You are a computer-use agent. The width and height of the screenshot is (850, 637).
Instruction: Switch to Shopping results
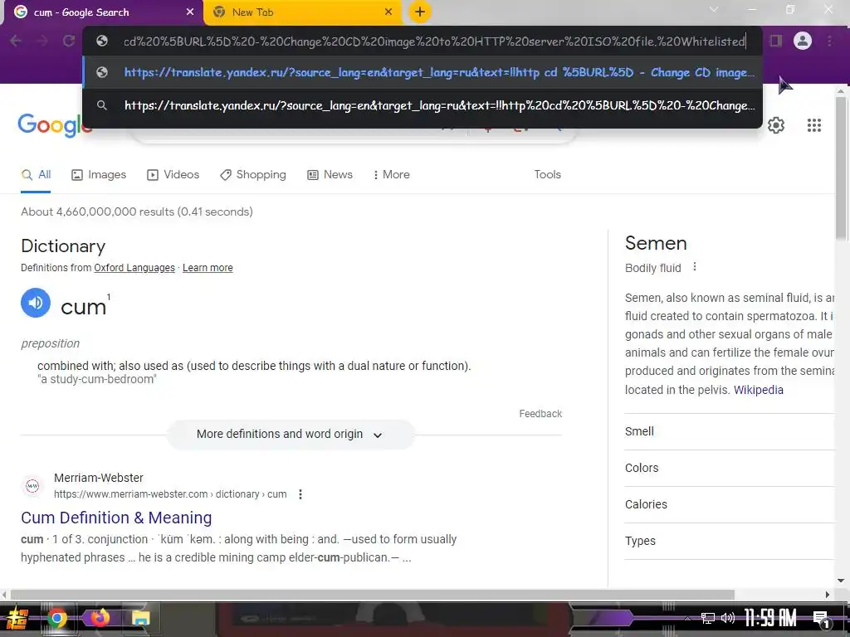coord(252,175)
